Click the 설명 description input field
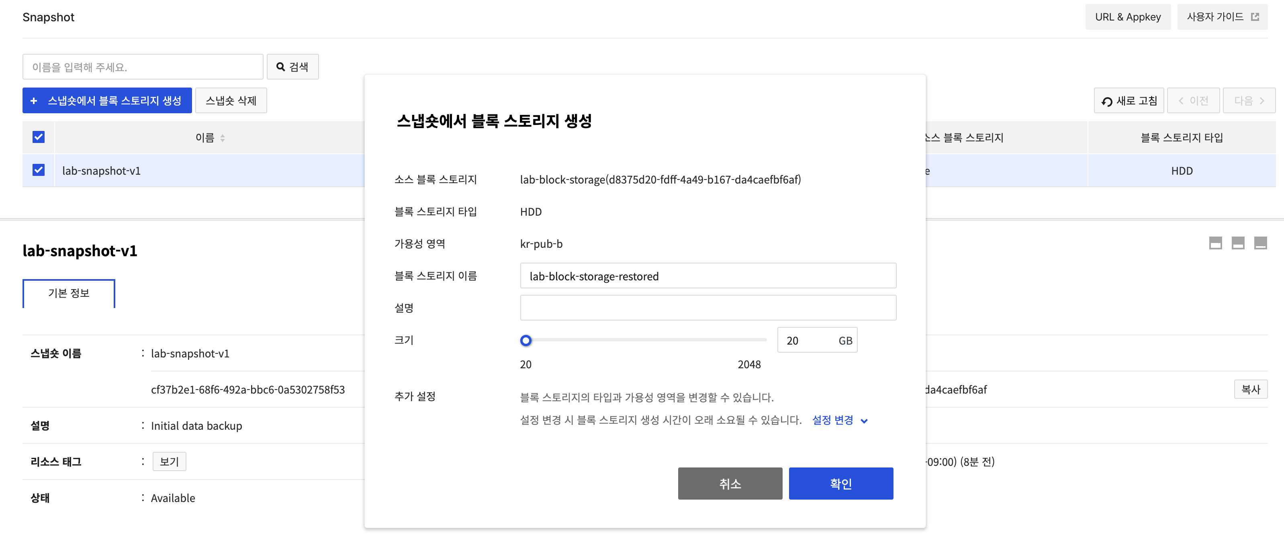The height and width of the screenshot is (551, 1284). click(708, 308)
